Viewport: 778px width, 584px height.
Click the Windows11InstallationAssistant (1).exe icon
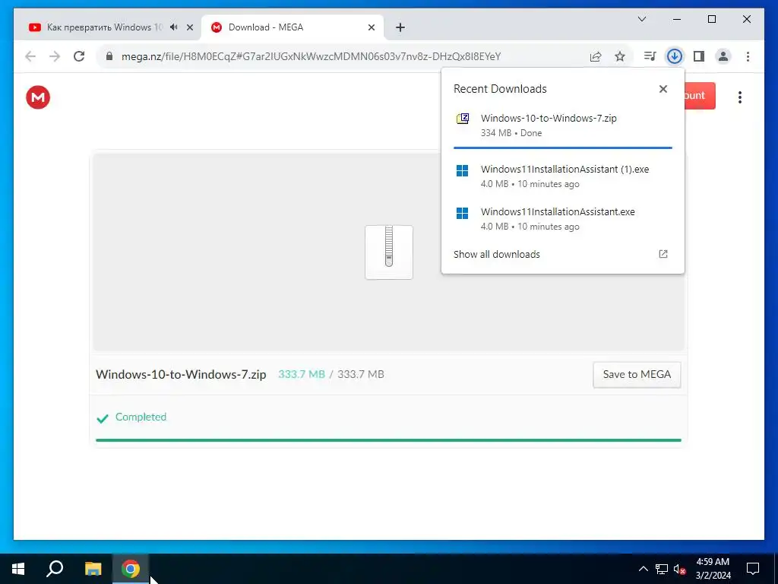(463, 171)
